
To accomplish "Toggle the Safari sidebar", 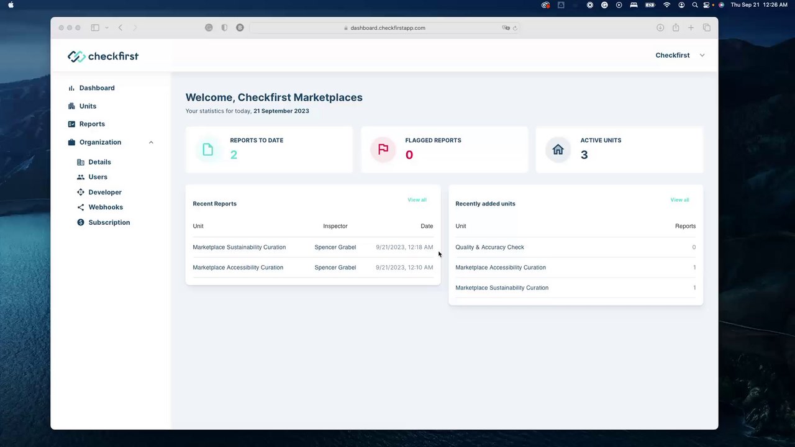I will click(x=95, y=28).
